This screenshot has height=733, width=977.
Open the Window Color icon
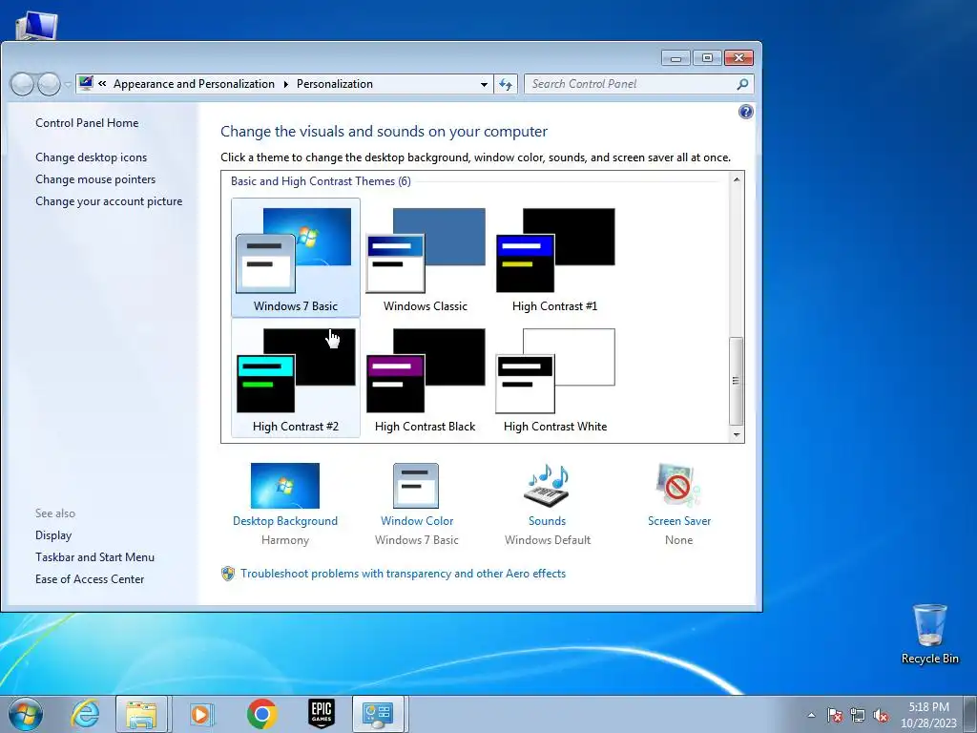tap(416, 486)
